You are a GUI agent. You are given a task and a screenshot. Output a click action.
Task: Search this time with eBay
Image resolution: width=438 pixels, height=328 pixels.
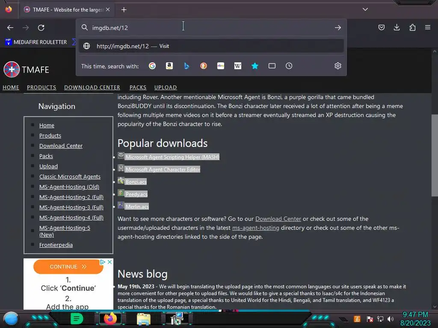pyautogui.click(x=221, y=66)
